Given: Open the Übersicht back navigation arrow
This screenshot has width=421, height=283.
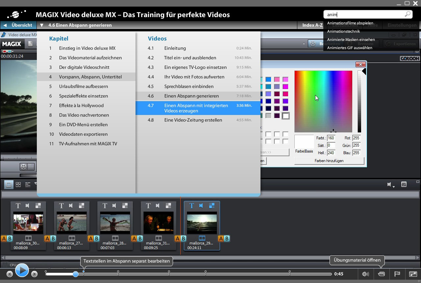Looking at the screenshot, I should [5, 25].
